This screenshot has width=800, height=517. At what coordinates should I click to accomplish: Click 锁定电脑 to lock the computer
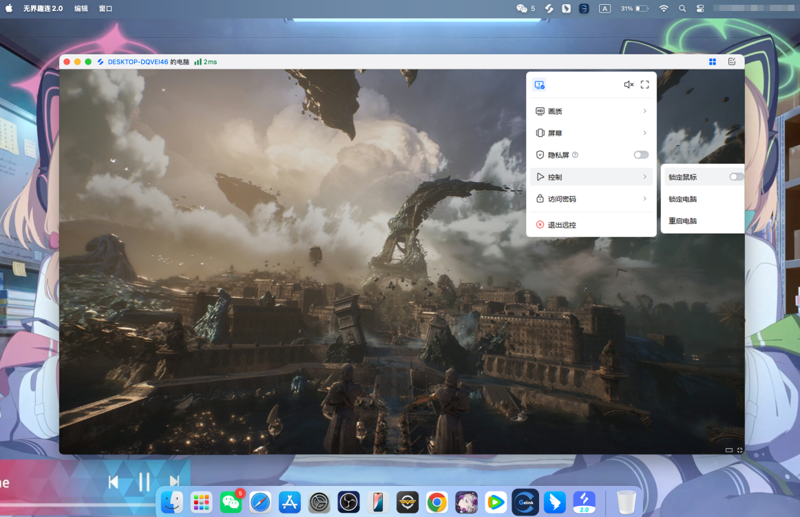click(x=682, y=199)
